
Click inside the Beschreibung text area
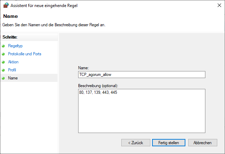pyautogui.click(x=142, y=111)
